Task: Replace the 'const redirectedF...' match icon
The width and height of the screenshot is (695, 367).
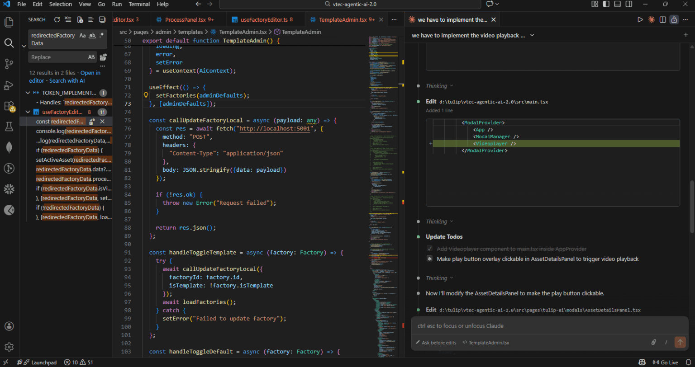Action: click(92, 122)
